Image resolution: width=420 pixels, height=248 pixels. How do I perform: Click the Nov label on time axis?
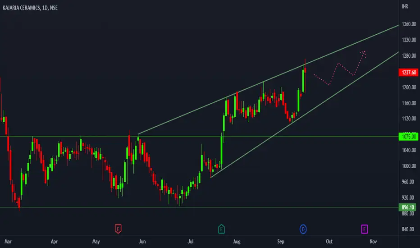[x=373, y=242]
